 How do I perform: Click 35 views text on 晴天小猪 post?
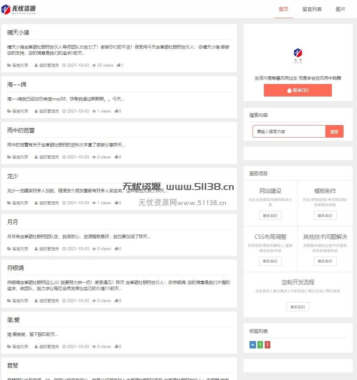[x=105, y=65]
